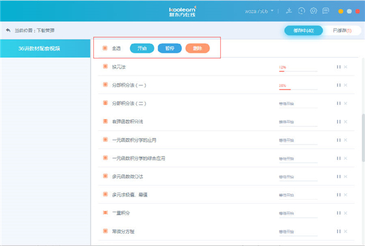Switch to the 缓存中(40) tab
This screenshot has width=365, height=246.
click(x=304, y=31)
